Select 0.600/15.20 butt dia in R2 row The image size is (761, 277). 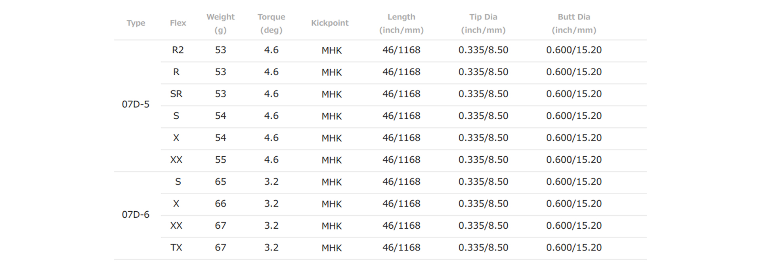pos(574,50)
